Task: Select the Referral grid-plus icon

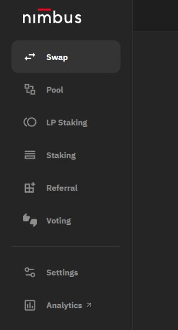Action: [x=30, y=188]
